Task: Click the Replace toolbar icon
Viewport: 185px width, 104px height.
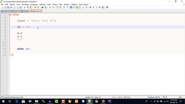Action: pyautogui.click(x=45, y=7)
